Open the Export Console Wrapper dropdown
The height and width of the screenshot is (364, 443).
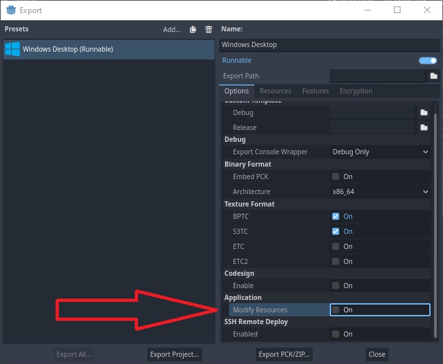380,152
